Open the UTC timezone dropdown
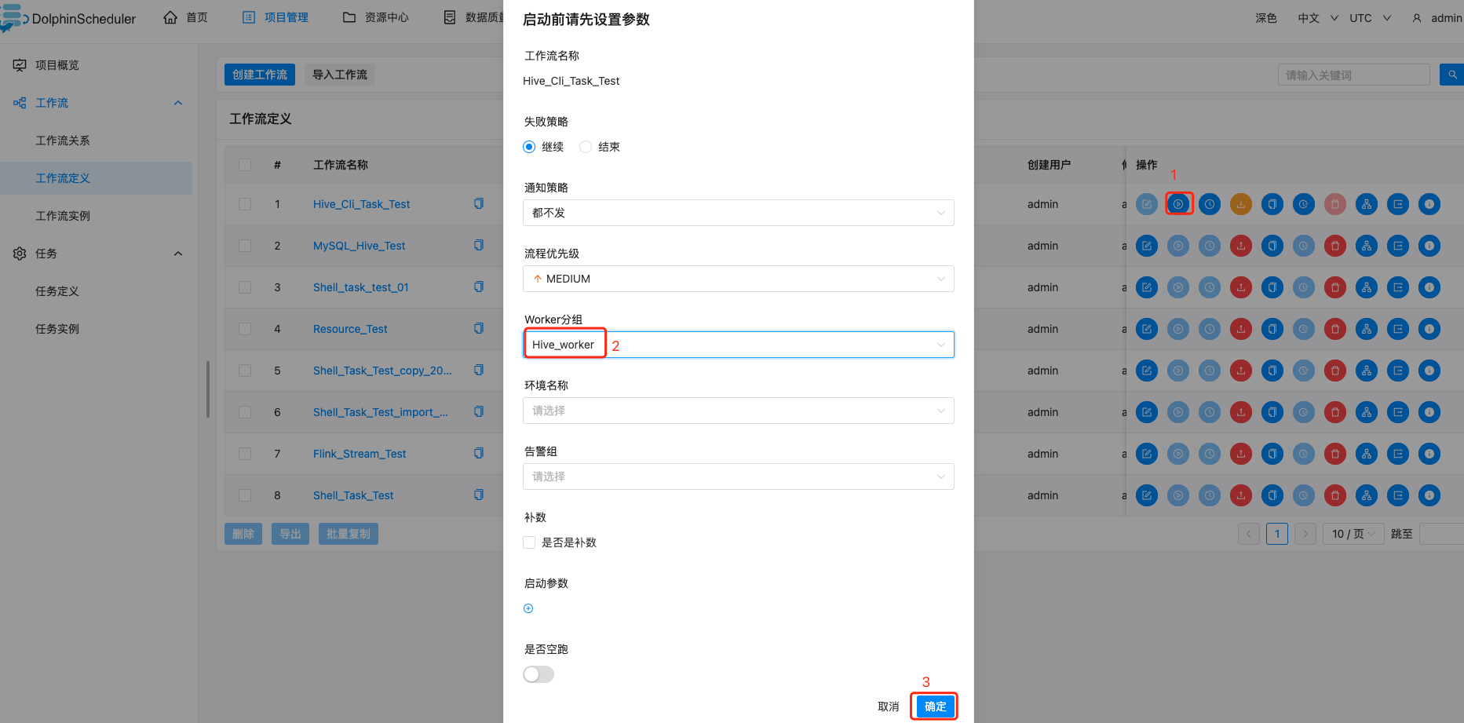 (1370, 18)
